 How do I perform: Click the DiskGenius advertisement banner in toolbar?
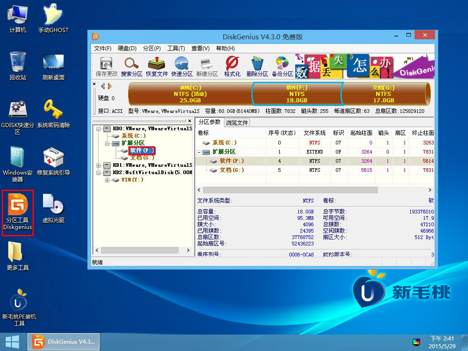(365, 66)
